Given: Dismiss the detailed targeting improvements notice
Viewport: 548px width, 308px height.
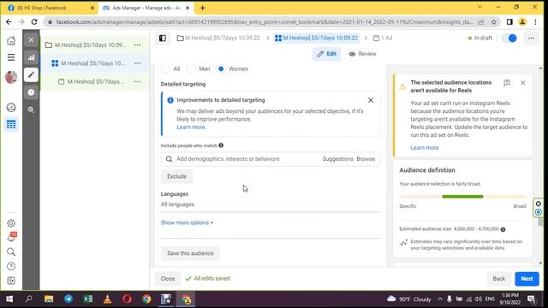Looking at the screenshot, I should pyautogui.click(x=371, y=100).
